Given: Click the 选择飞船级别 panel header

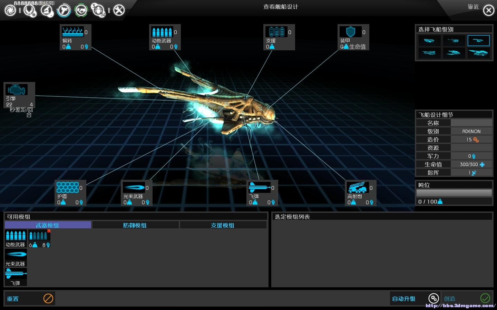Looking at the screenshot, I should (454, 29).
